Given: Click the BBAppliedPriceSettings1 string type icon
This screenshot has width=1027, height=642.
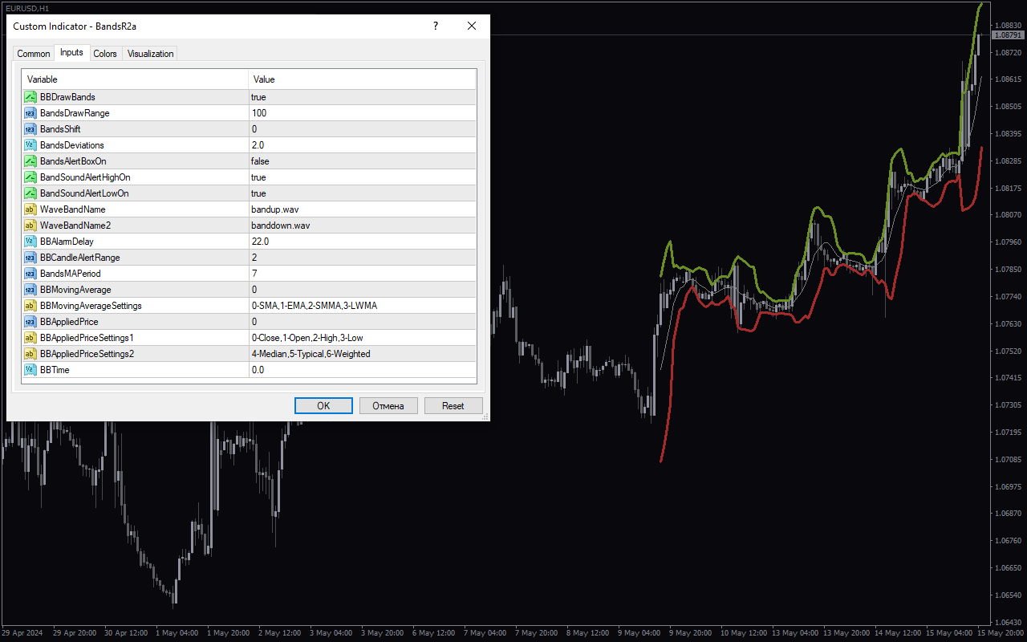Looking at the screenshot, I should coord(30,338).
